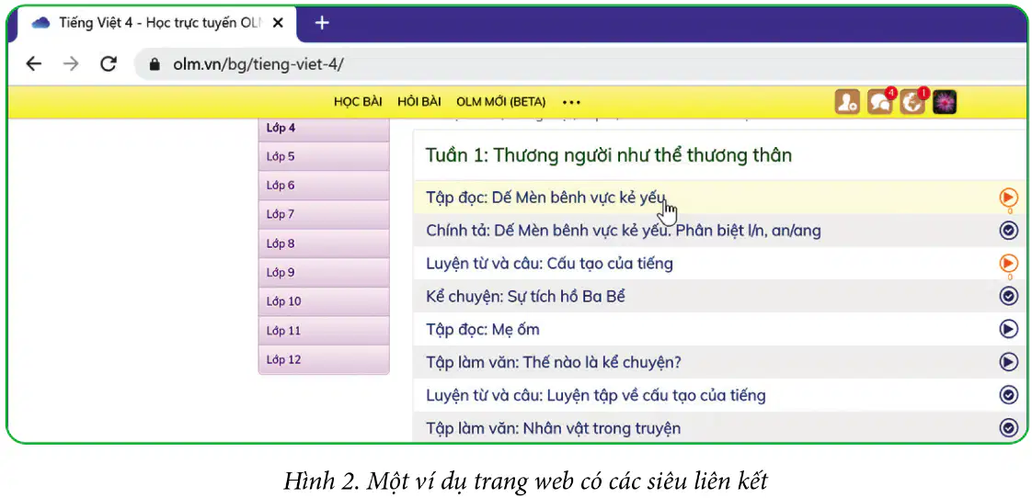Expand the three-dots more menu
The image size is (1032, 498).
click(571, 102)
